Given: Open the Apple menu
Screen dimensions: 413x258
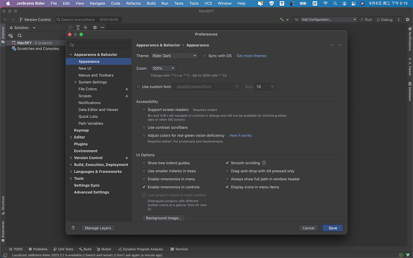Looking at the screenshot, I should click(8, 3).
